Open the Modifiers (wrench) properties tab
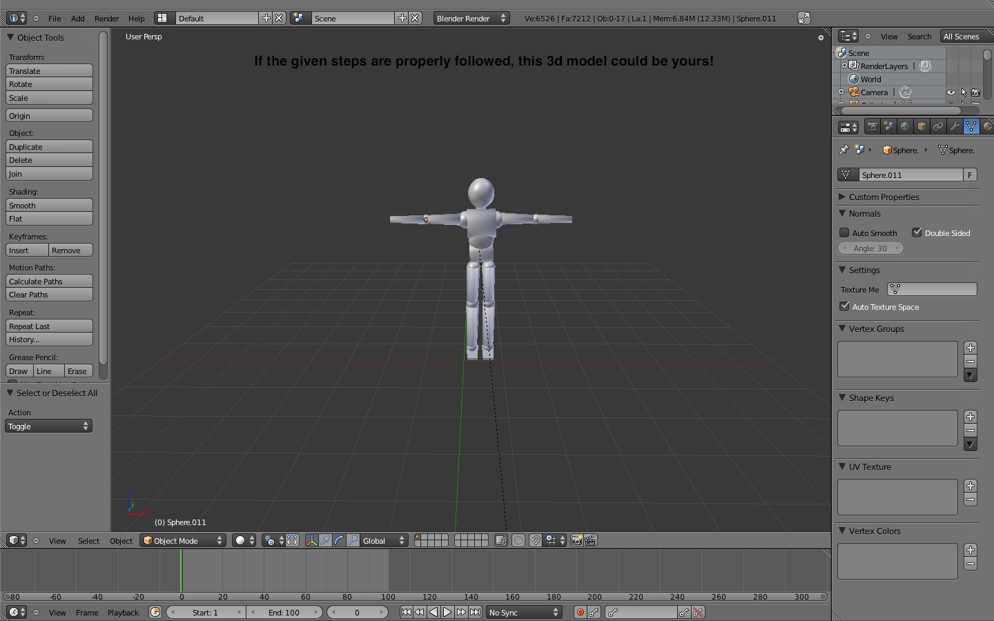 click(x=955, y=127)
